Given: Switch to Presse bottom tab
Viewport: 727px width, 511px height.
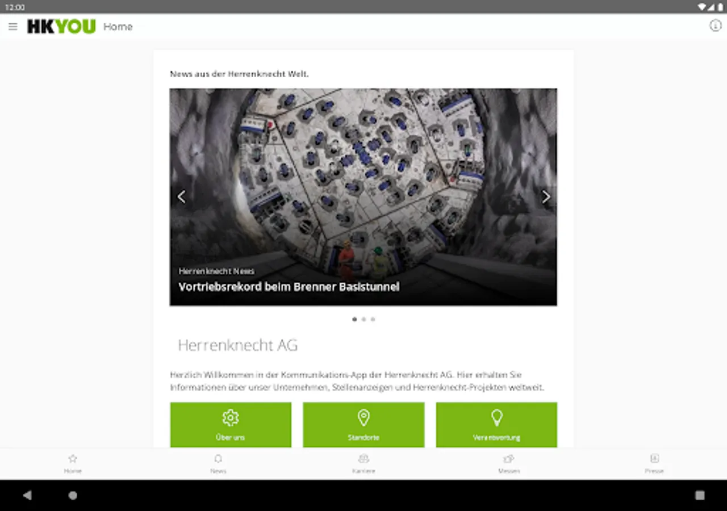Looking at the screenshot, I should [x=654, y=463].
